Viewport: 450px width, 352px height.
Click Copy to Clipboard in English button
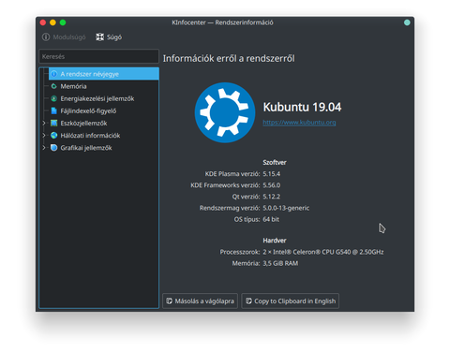(x=291, y=301)
